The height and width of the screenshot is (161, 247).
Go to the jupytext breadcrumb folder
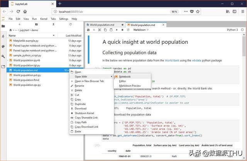[24, 30]
